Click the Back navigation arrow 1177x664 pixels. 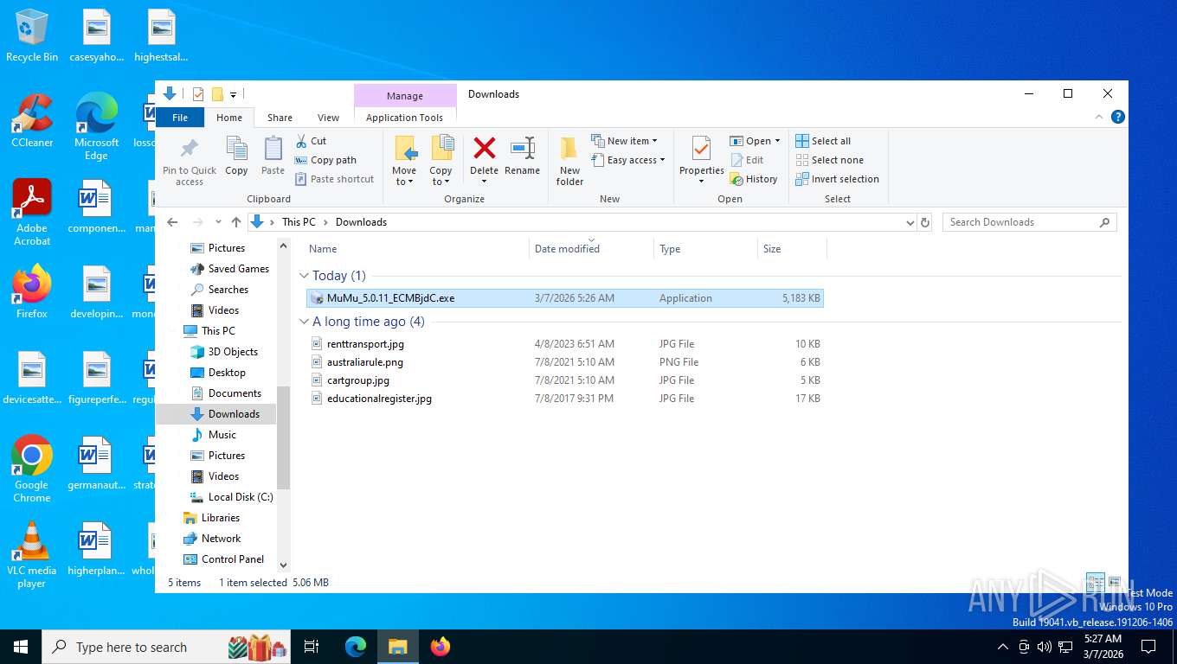coord(172,222)
